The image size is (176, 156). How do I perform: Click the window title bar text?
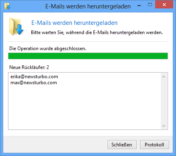[x=88, y=6]
